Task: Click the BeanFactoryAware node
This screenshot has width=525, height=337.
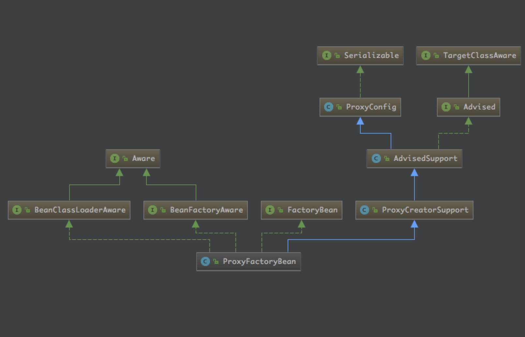Action: click(x=196, y=210)
